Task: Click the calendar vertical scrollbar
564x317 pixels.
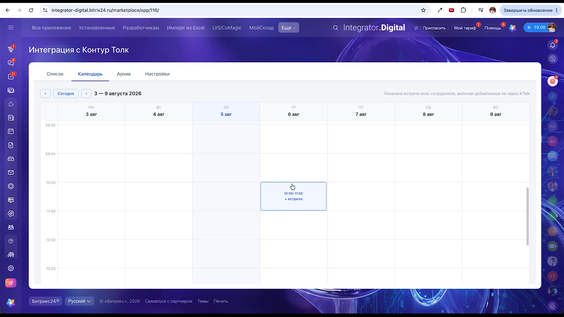Action: tap(527, 216)
